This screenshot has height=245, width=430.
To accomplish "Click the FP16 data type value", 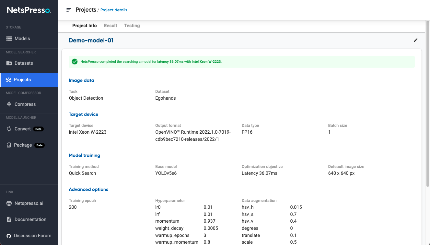I will [247, 132].
